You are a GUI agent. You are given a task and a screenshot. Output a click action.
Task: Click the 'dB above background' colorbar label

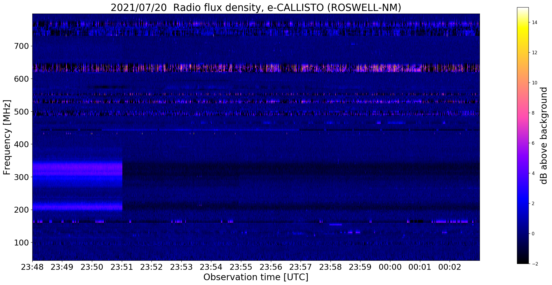544,135
